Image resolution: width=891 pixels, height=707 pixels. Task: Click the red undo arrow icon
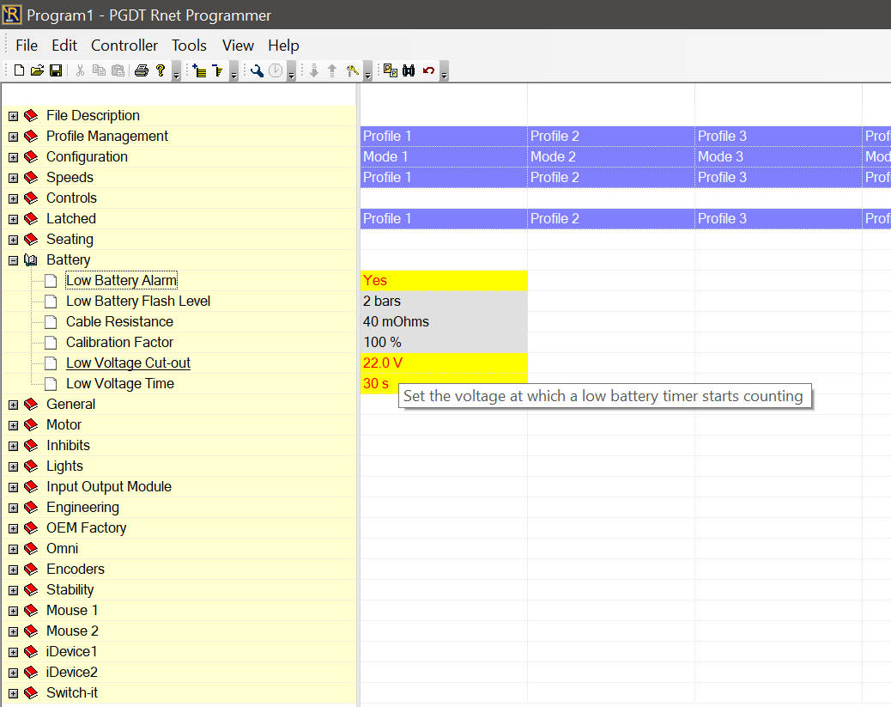coord(428,70)
